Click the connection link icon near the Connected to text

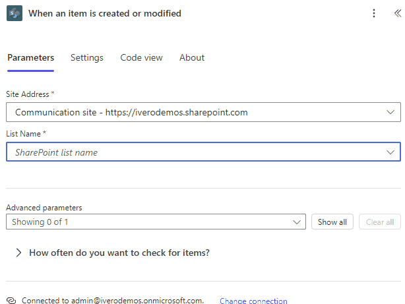click(11, 301)
